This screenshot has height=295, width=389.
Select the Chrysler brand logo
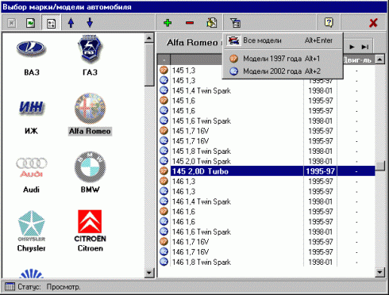pos(32,226)
